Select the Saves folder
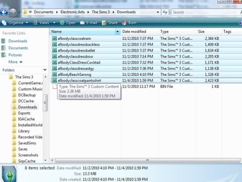The width and height of the screenshot is (242, 182). click(23, 149)
